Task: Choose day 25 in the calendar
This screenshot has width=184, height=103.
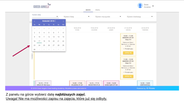Action: point(44,45)
